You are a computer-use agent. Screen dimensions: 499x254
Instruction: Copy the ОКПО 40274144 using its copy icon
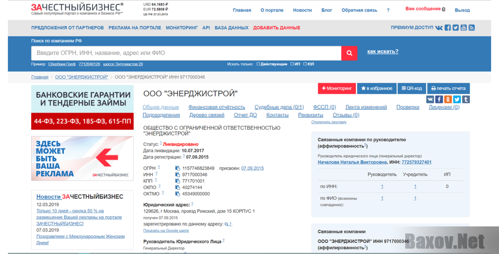178,188
